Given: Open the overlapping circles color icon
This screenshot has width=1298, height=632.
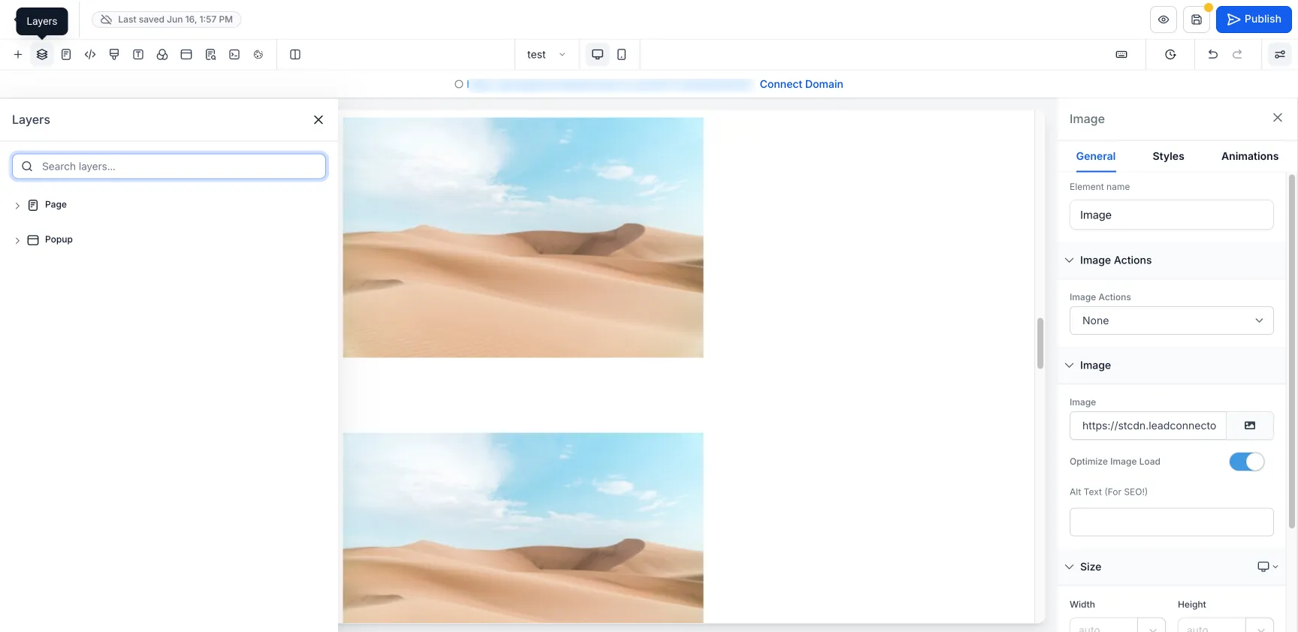Looking at the screenshot, I should 162,55.
